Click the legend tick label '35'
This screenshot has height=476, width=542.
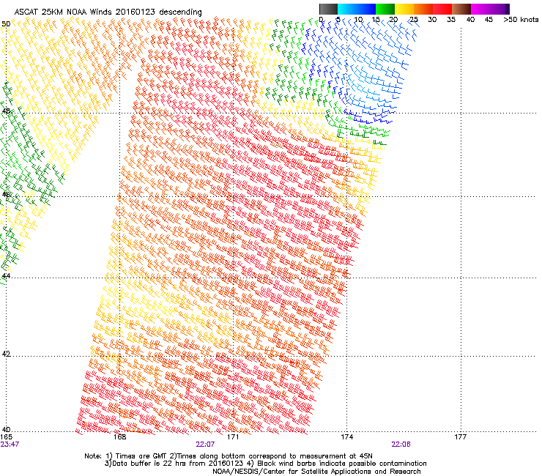pyautogui.click(x=451, y=20)
